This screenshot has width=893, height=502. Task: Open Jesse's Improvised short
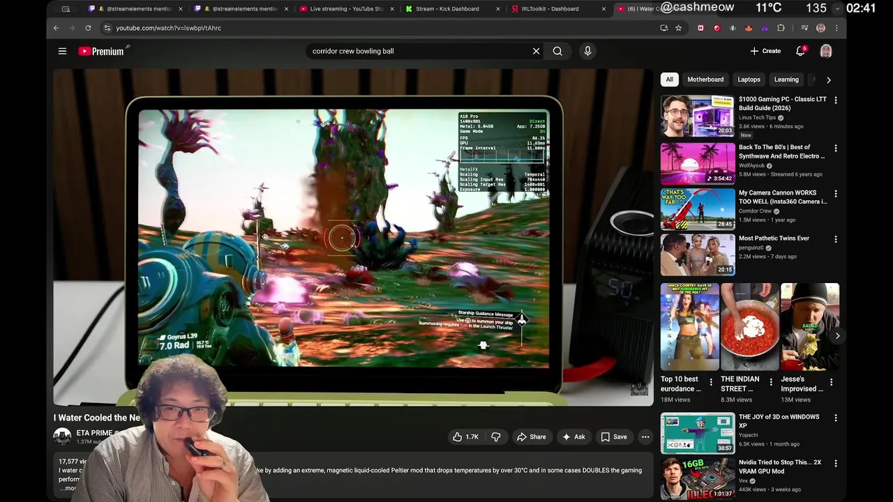point(809,326)
